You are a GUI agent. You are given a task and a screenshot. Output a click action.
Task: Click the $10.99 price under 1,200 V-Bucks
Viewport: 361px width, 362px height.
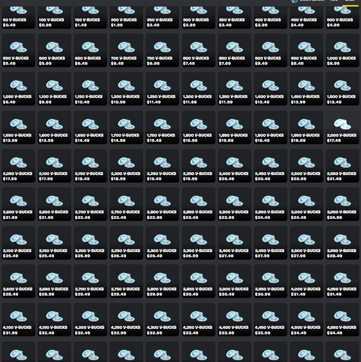pyautogui.click(x=118, y=102)
